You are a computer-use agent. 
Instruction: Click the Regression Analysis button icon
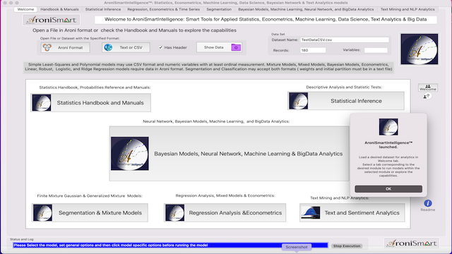pos(175,213)
